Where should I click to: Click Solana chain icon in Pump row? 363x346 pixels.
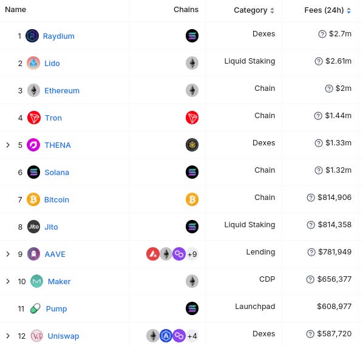(x=192, y=308)
